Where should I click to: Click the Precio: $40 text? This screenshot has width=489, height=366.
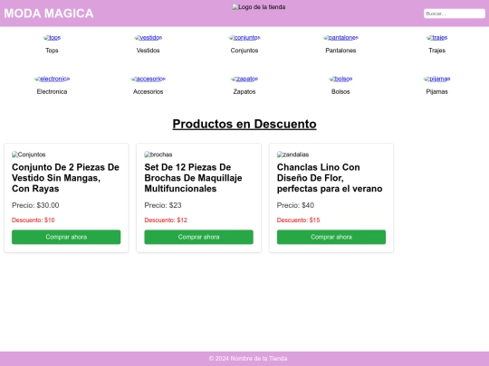click(295, 205)
